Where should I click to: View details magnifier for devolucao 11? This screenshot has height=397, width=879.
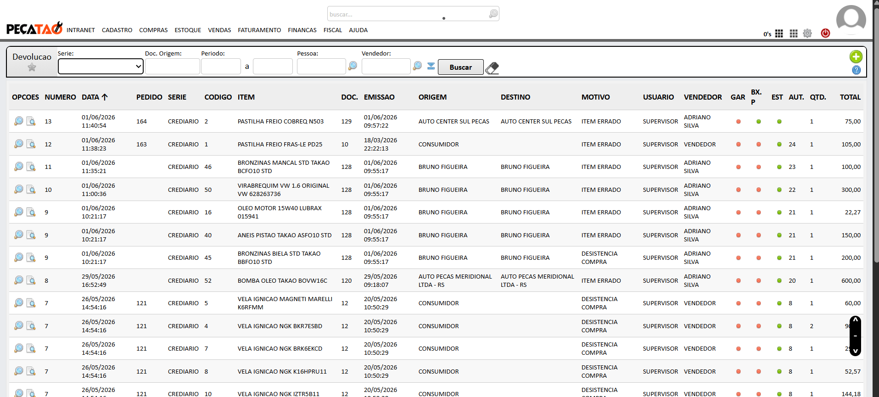(x=19, y=167)
